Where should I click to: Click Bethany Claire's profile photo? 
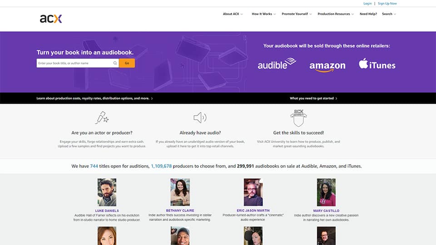point(180,192)
